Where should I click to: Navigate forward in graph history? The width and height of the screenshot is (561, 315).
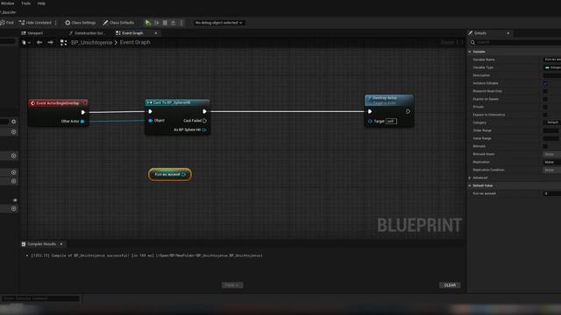pos(51,43)
